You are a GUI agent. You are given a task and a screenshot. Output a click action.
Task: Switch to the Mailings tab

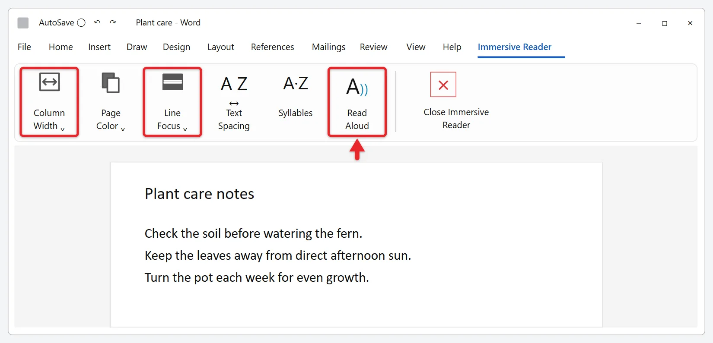pos(328,47)
